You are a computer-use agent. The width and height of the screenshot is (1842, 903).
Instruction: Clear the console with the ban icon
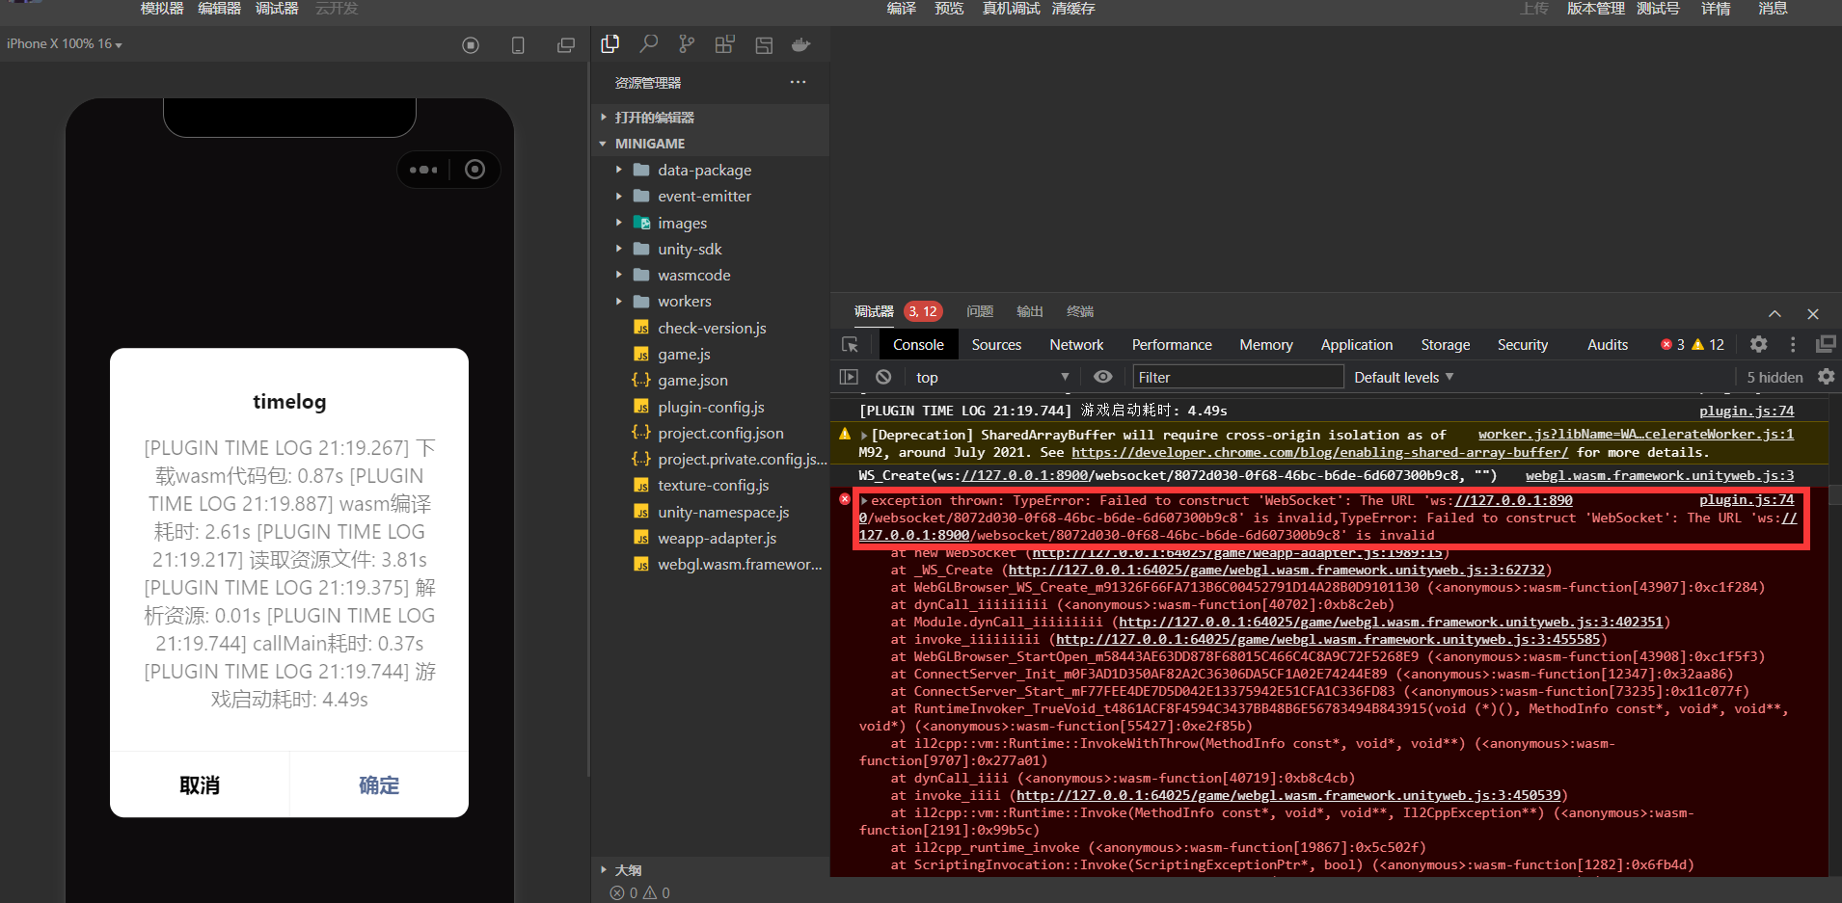click(x=883, y=377)
